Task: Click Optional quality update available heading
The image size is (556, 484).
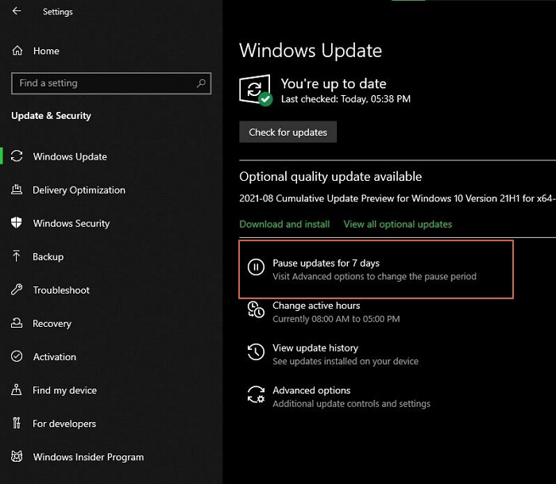Action: tap(330, 176)
